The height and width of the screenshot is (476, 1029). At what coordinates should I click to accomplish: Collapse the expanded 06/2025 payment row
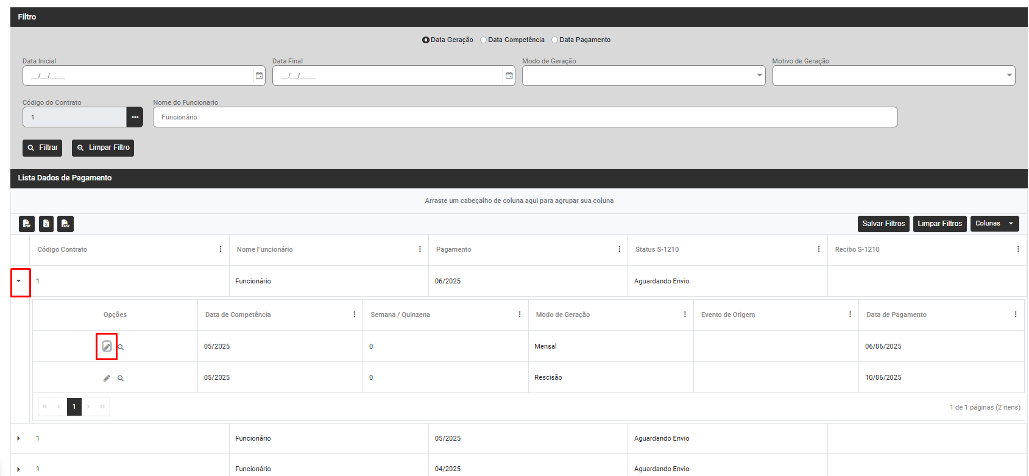click(x=19, y=281)
